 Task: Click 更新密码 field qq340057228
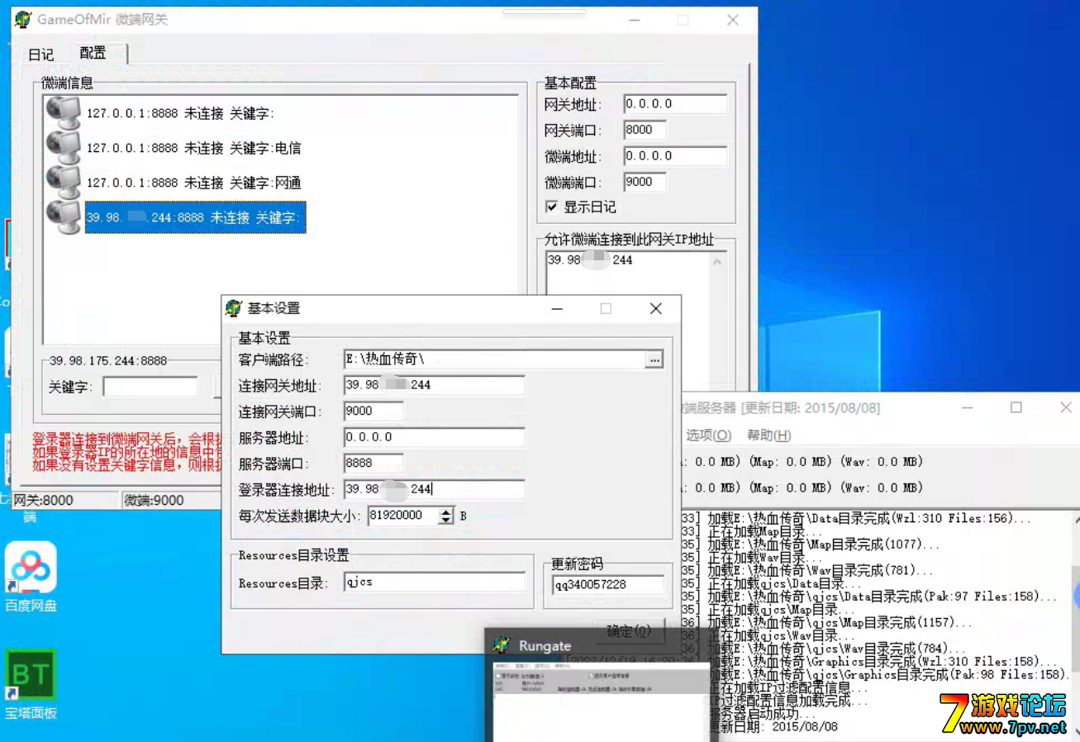[x=607, y=584]
